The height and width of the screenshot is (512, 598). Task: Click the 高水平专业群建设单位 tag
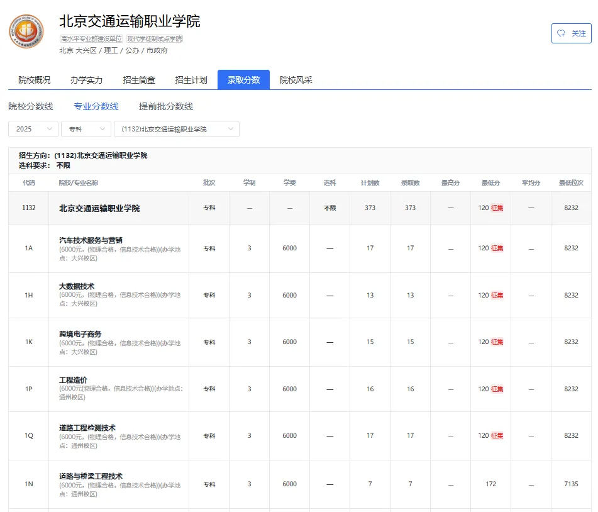pyautogui.click(x=92, y=38)
